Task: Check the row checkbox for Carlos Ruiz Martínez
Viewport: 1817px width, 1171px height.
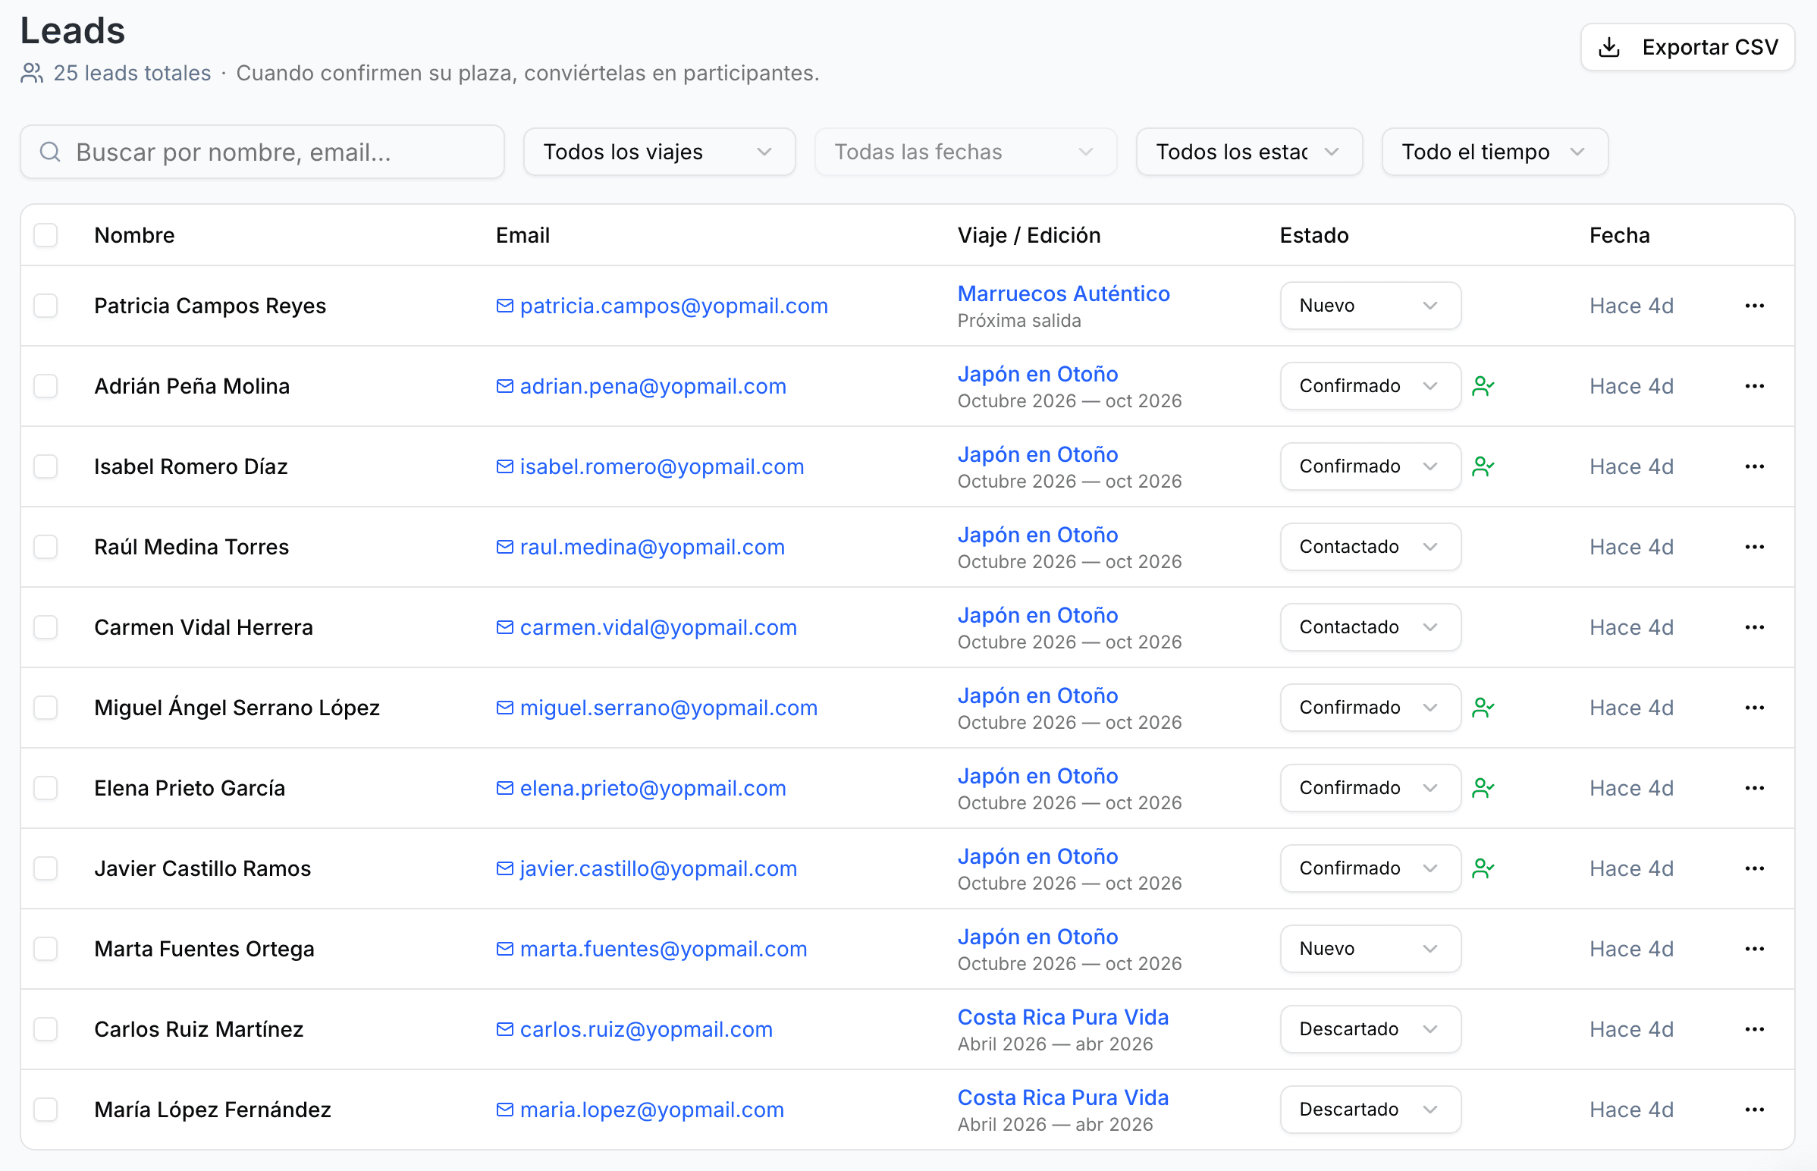Action: click(x=46, y=1029)
